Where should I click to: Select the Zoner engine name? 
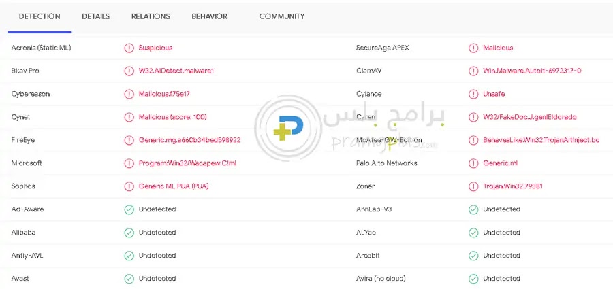[x=366, y=186]
